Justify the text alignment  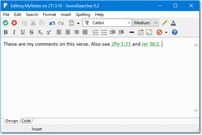(85, 32)
